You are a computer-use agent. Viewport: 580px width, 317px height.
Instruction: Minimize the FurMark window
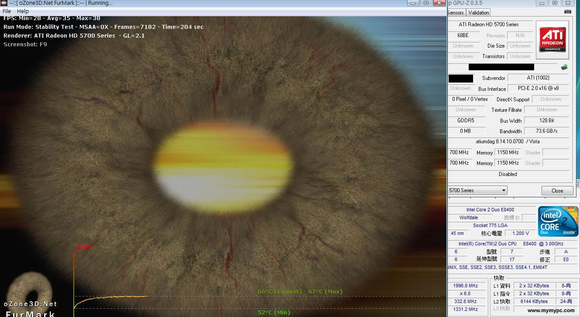(412, 3)
